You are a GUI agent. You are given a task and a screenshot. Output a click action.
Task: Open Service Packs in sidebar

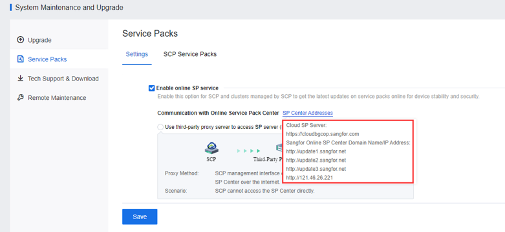pos(59,59)
